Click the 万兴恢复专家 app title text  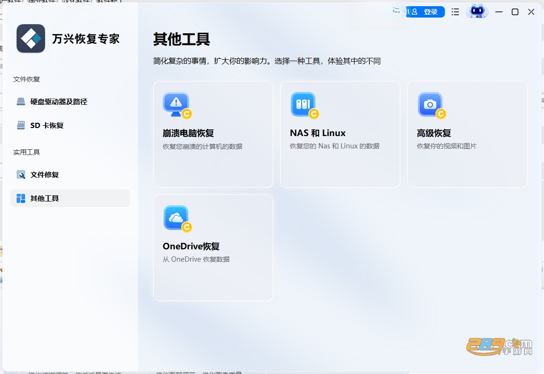click(x=86, y=39)
